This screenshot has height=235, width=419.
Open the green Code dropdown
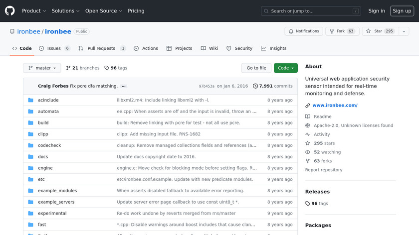click(286, 68)
